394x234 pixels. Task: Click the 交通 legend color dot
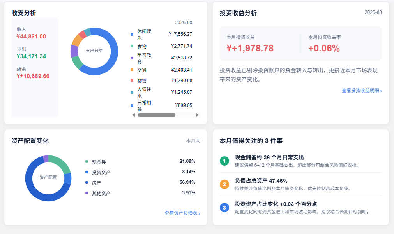[x=132, y=70]
